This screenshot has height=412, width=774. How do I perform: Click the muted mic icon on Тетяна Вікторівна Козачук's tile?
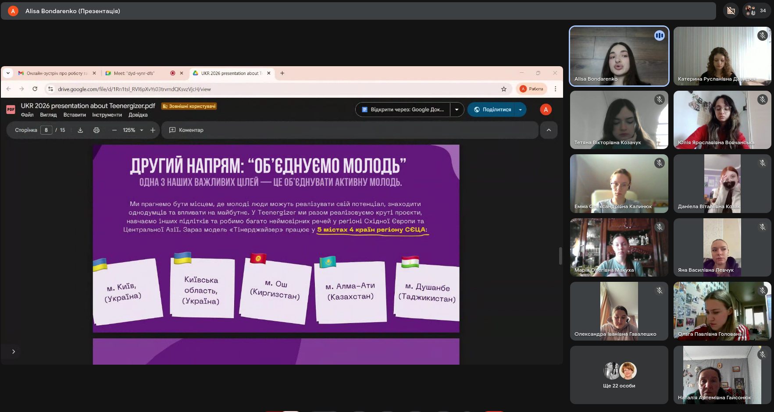click(660, 99)
